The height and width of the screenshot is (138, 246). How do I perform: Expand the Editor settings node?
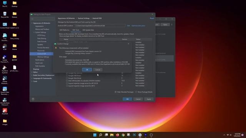pos(32,72)
